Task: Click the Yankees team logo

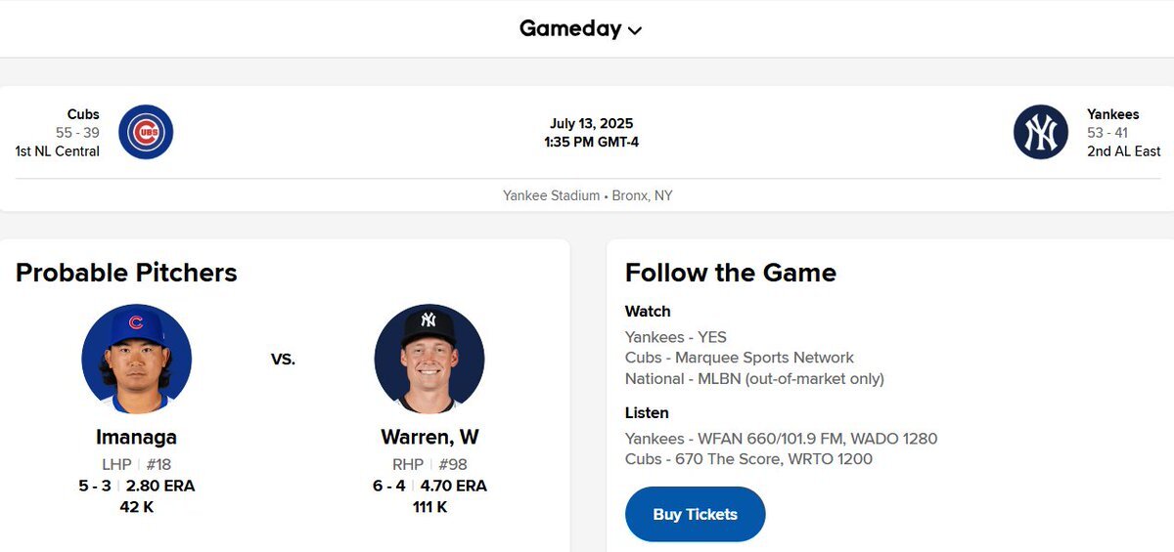Action: coord(1041,132)
